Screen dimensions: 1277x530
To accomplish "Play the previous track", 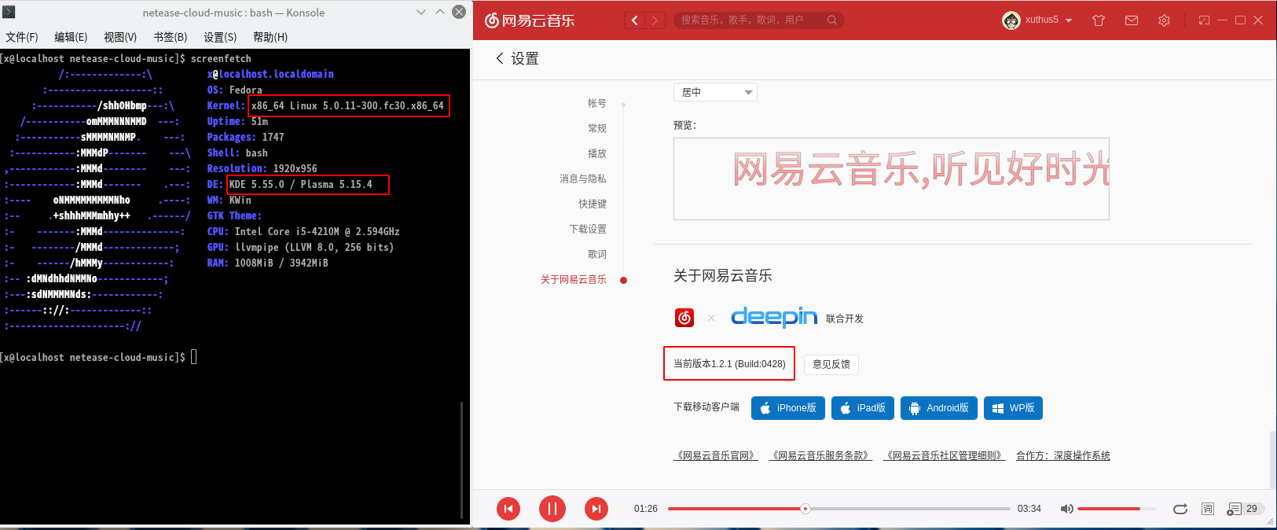I will tap(508, 509).
